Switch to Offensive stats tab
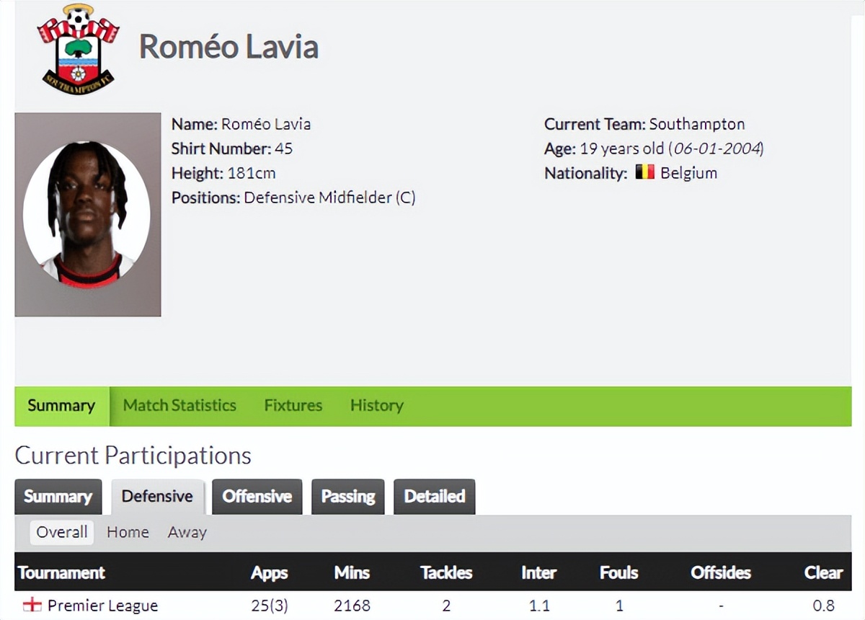 point(257,497)
